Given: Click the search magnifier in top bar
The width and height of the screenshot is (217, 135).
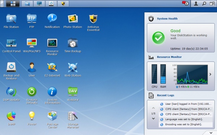Looking at the screenshot, I should point(204,4).
